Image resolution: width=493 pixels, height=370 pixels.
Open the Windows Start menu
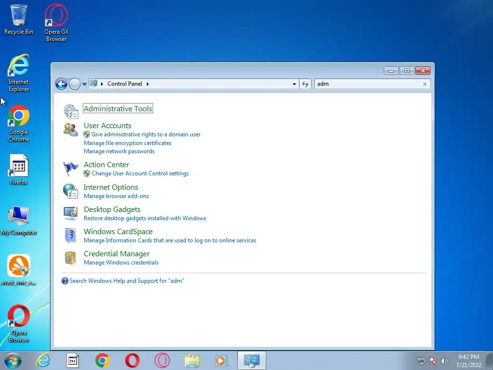(x=13, y=360)
